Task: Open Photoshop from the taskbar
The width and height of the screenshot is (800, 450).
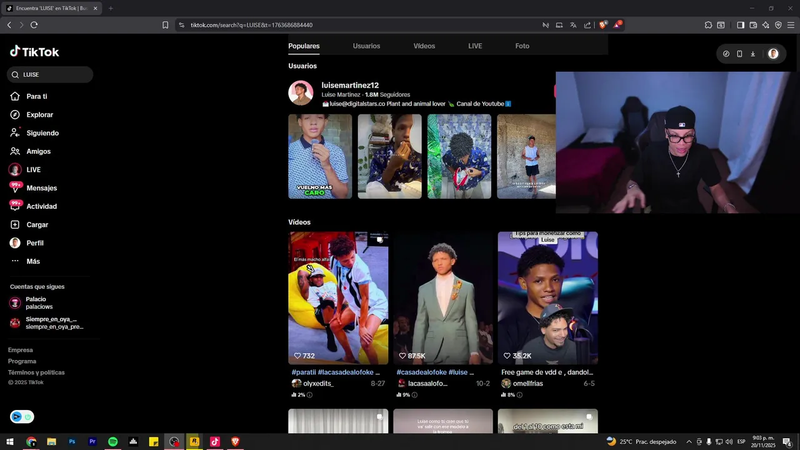Action: tap(72, 442)
